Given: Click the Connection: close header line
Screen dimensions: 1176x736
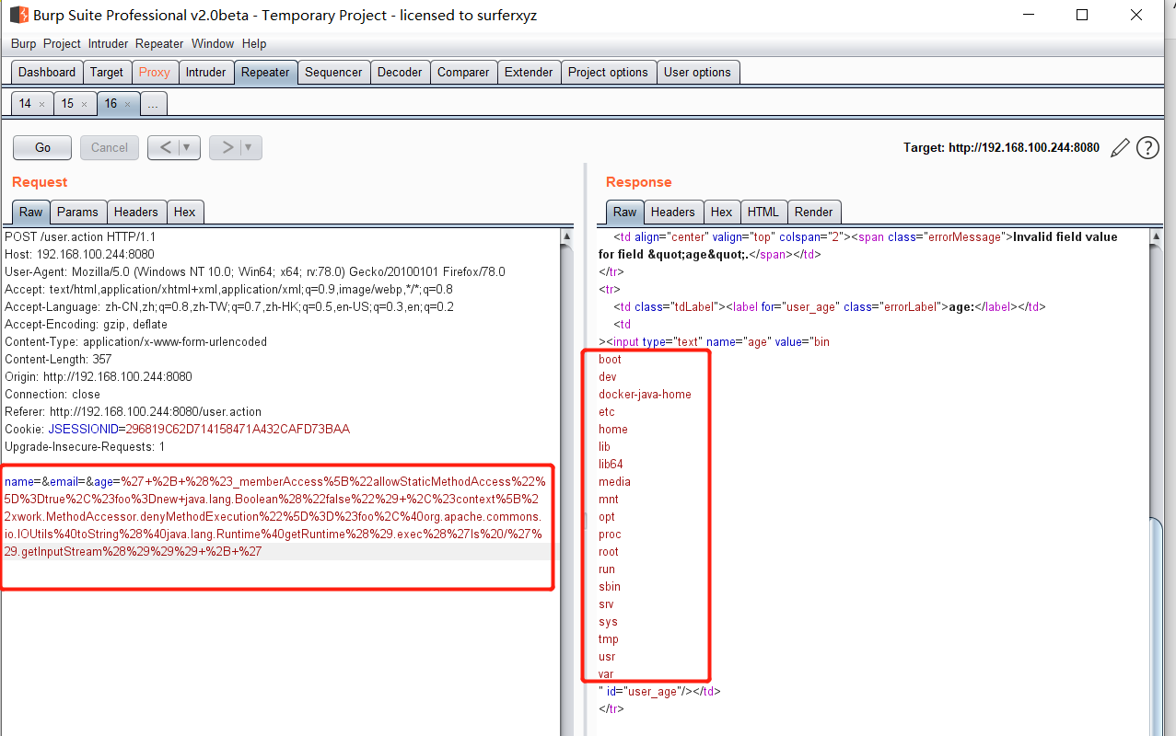Looking at the screenshot, I should tap(52, 394).
